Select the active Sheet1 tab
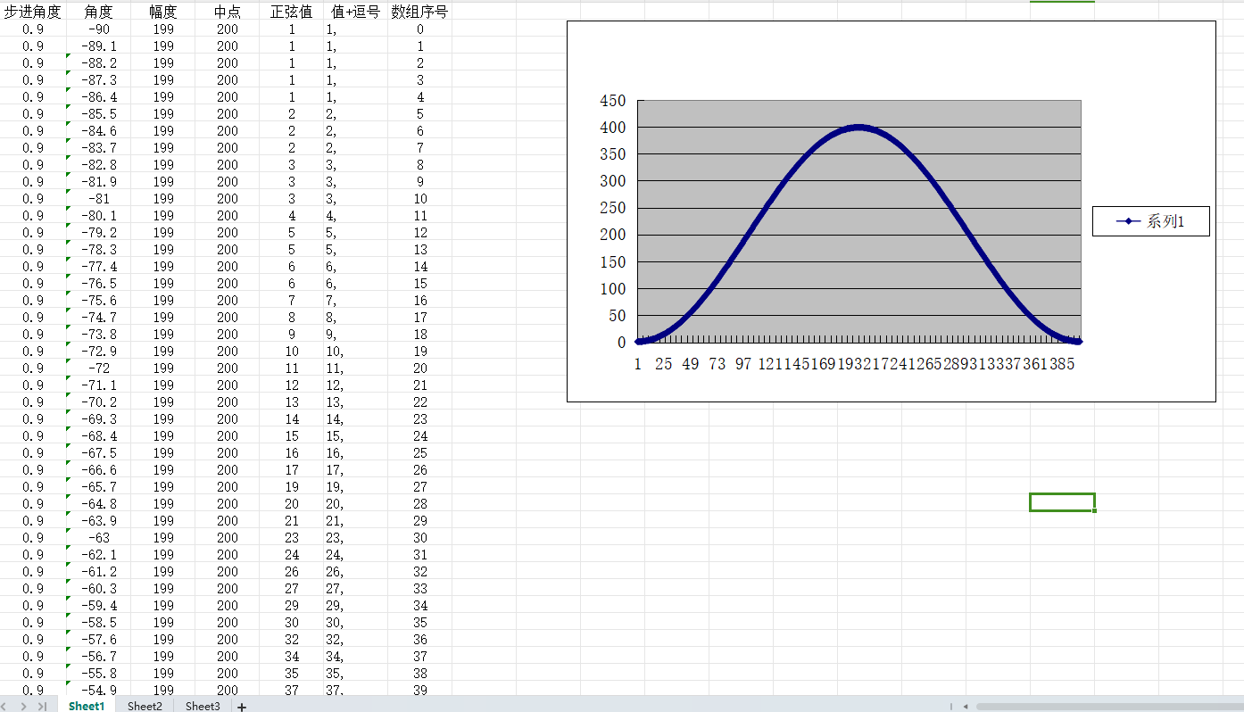This screenshot has width=1244, height=712. [87, 707]
